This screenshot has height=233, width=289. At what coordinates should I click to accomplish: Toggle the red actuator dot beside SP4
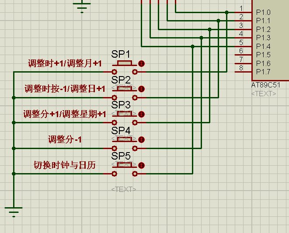point(141,139)
